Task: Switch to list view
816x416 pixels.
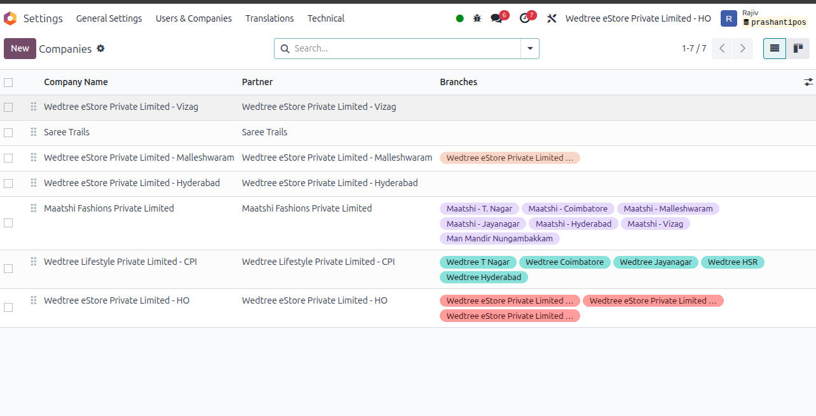Action: [775, 48]
